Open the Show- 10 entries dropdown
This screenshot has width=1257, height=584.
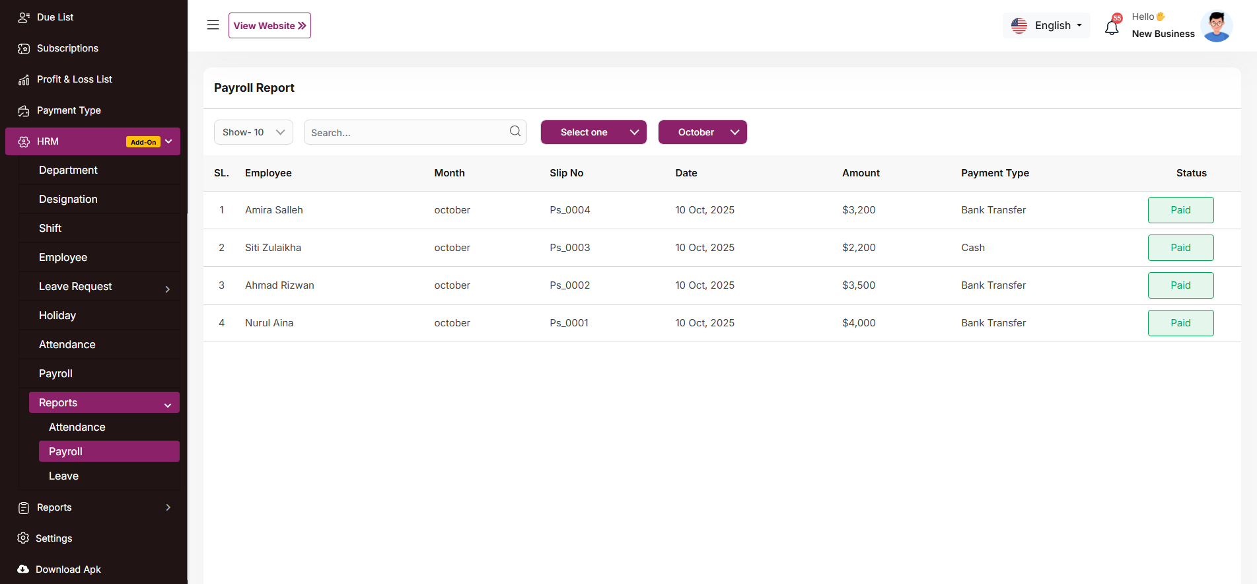[253, 132]
